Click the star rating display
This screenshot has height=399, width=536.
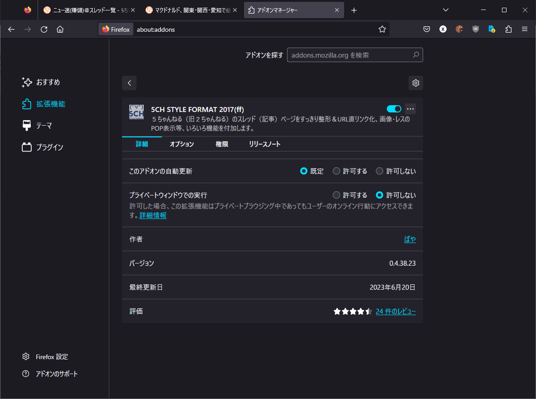pos(353,311)
